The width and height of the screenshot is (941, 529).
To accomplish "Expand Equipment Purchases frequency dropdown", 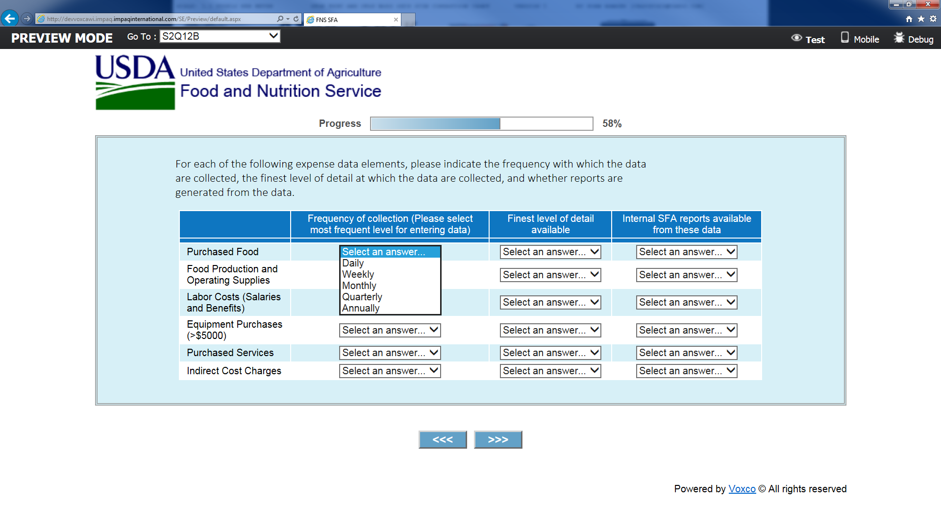I will click(x=390, y=330).
